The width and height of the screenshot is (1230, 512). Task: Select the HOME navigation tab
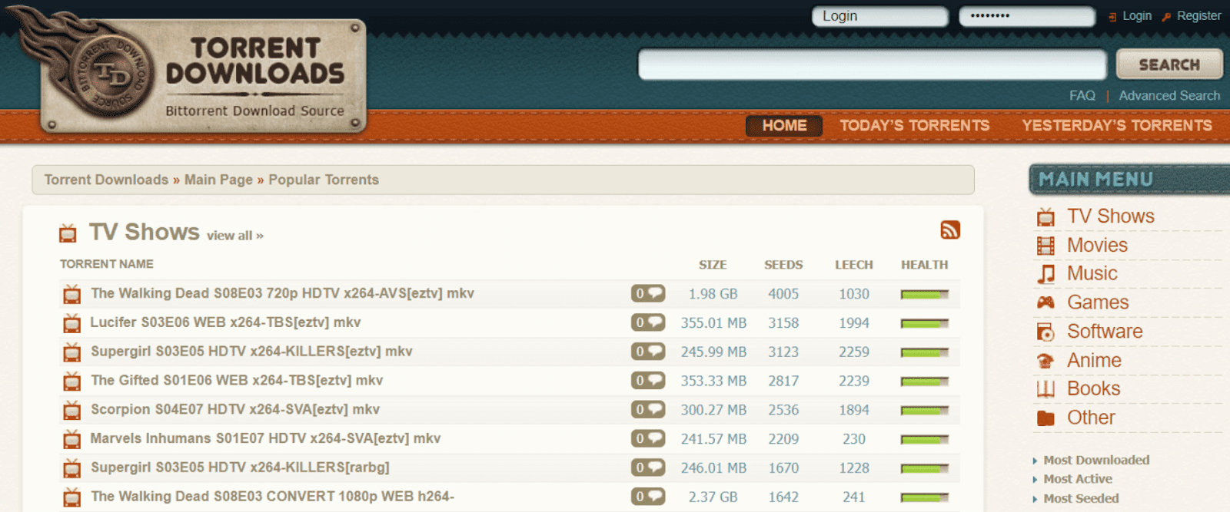(784, 126)
